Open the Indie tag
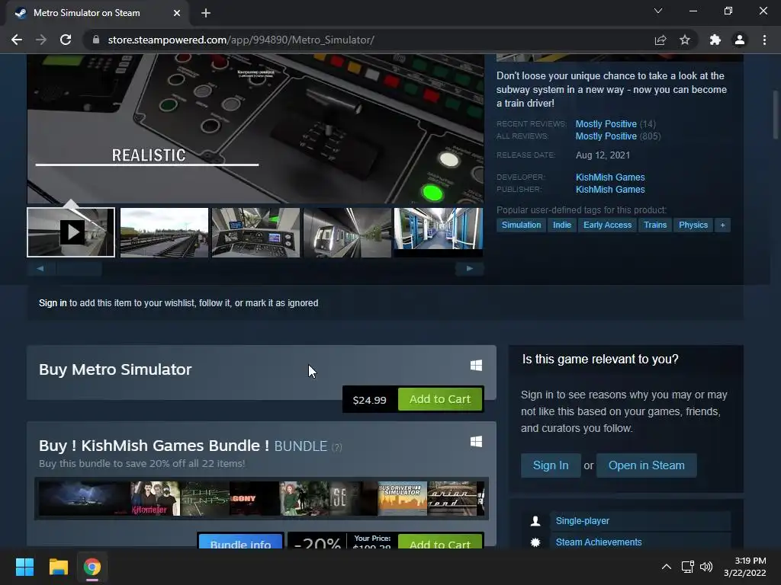This screenshot has width=781, height=585. pos(562,225)
